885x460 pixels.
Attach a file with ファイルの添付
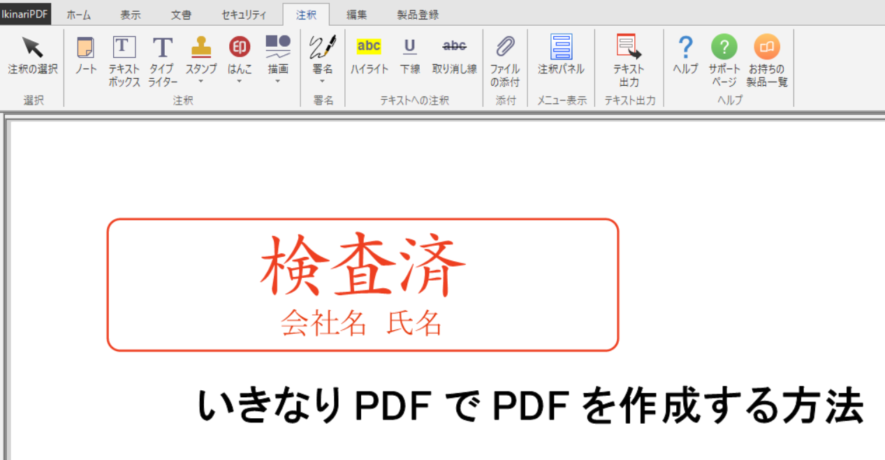504,60
